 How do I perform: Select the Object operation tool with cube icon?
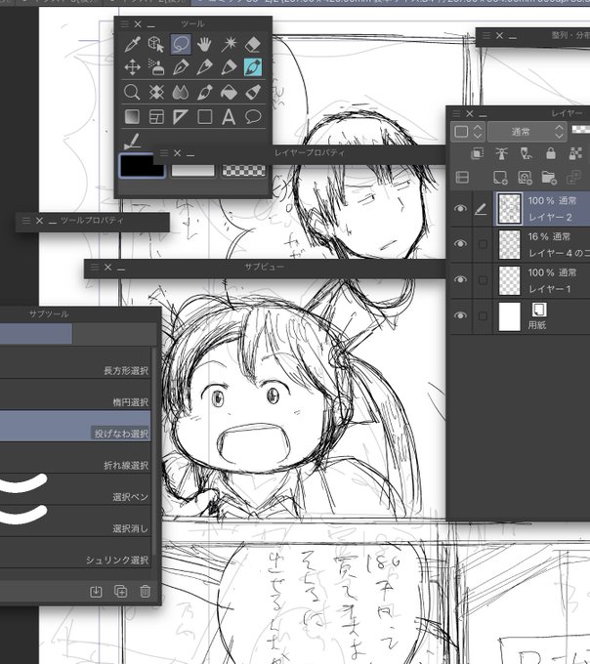[156, 44]
